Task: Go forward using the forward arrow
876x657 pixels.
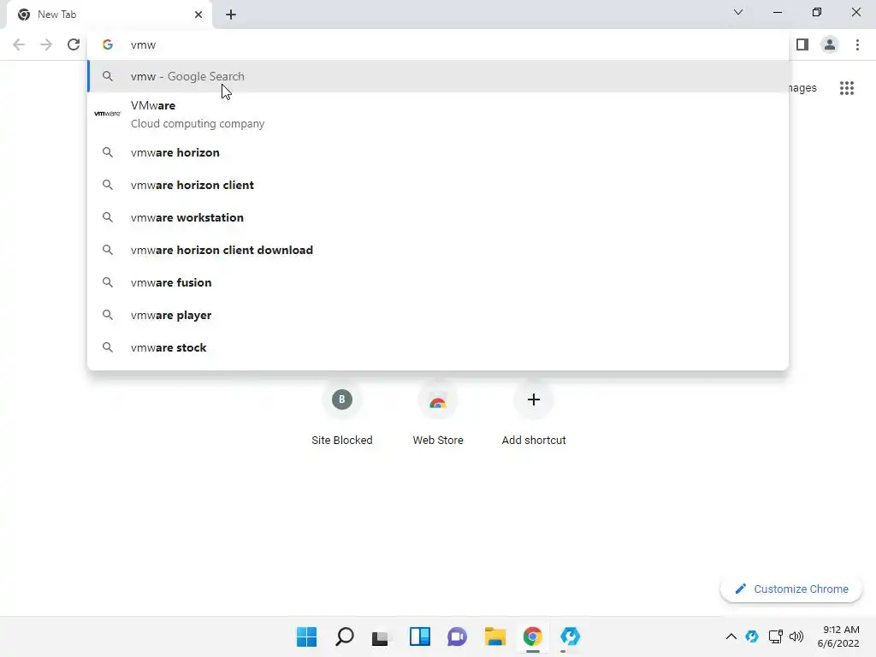Action: pos(46,44)
